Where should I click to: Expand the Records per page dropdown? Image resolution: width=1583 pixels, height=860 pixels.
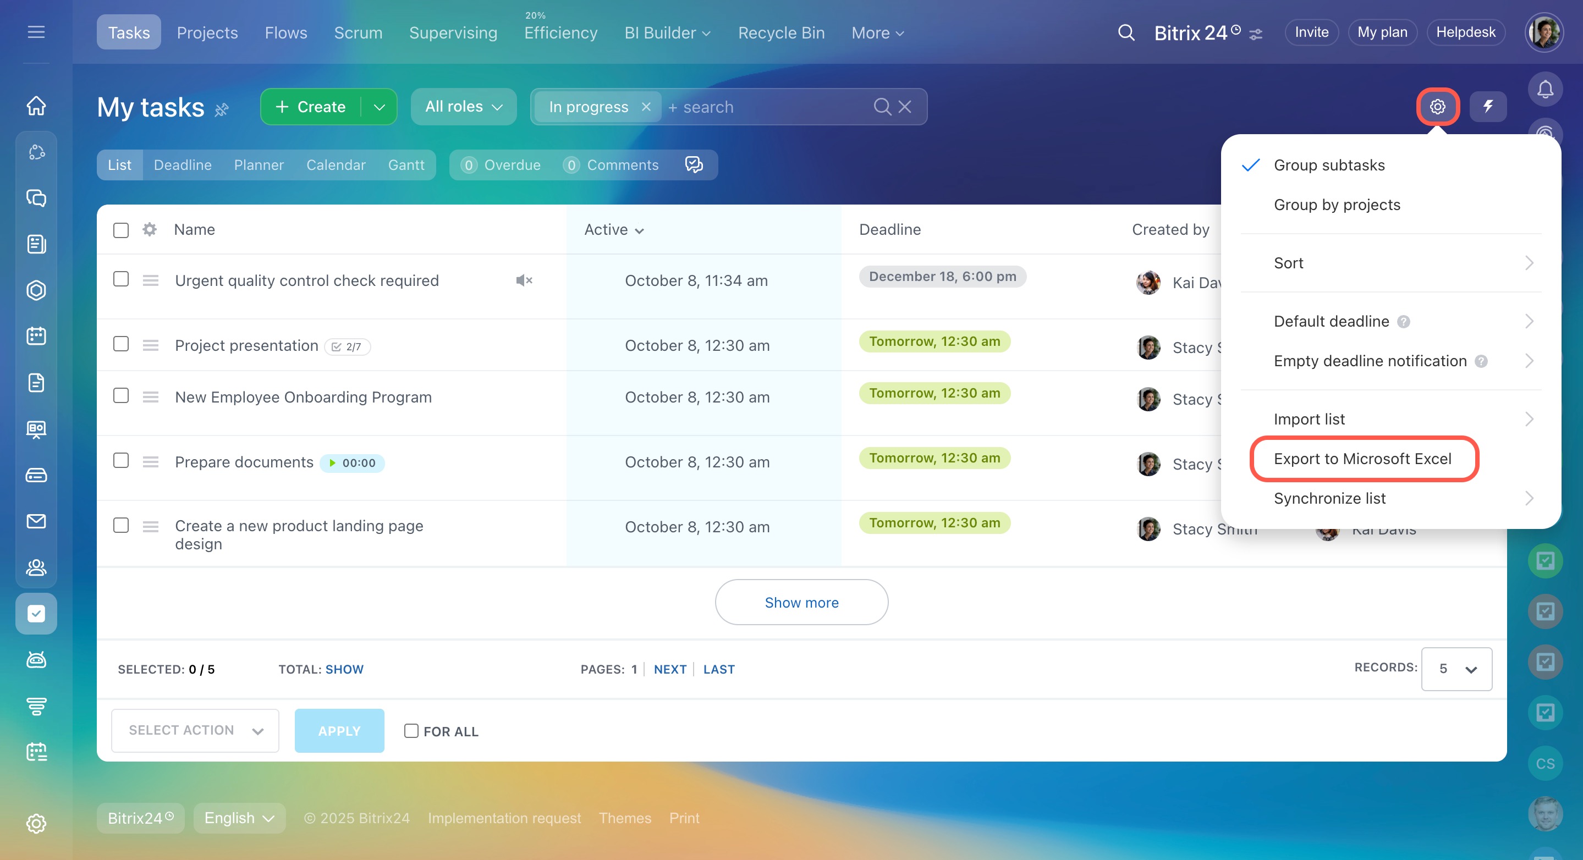(x=1456, y=669)
